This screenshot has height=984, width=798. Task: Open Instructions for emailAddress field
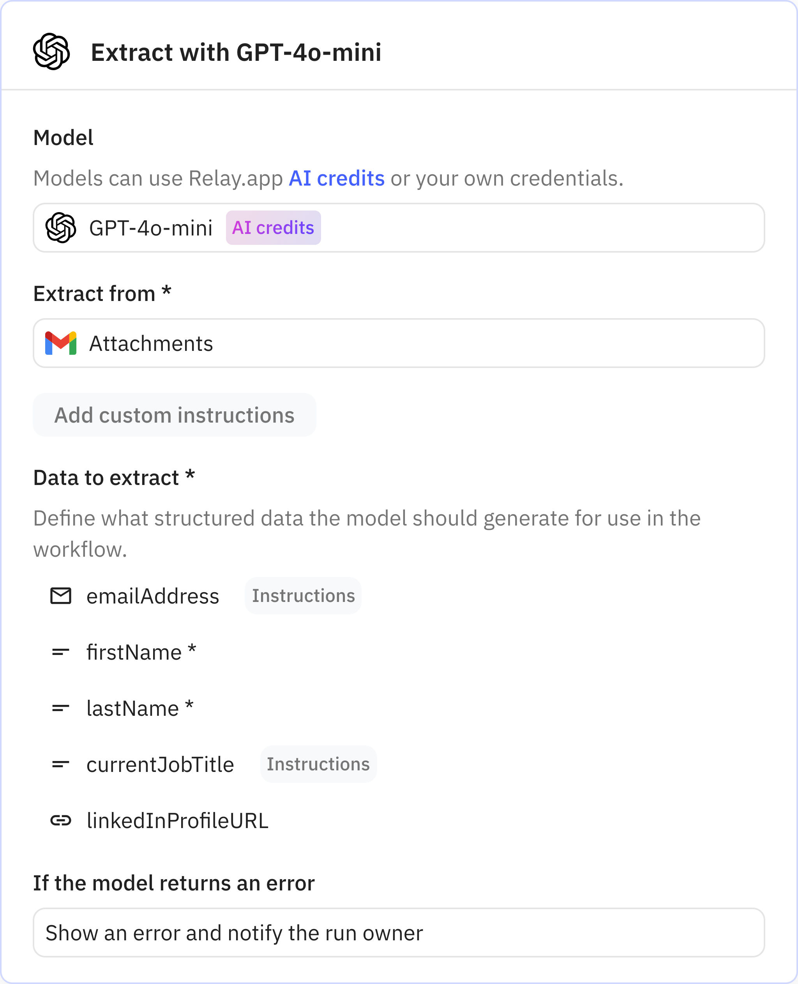coord(304,596)
